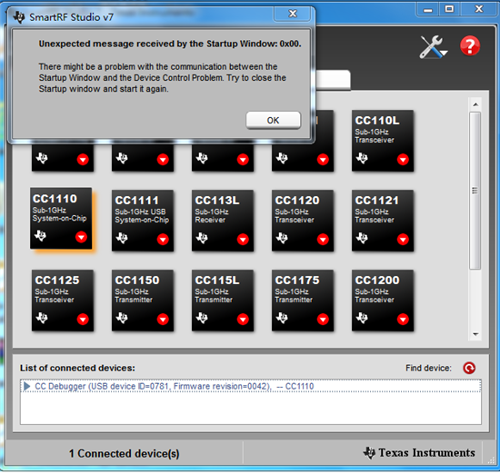Click the TI logo on the CC1125 tile
500x473 pixels.
click(42, 318)
